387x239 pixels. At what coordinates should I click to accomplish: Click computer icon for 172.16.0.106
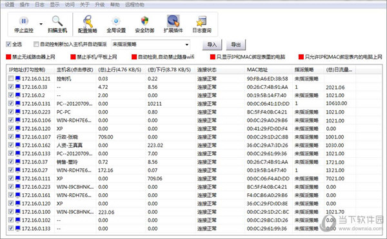18,120
